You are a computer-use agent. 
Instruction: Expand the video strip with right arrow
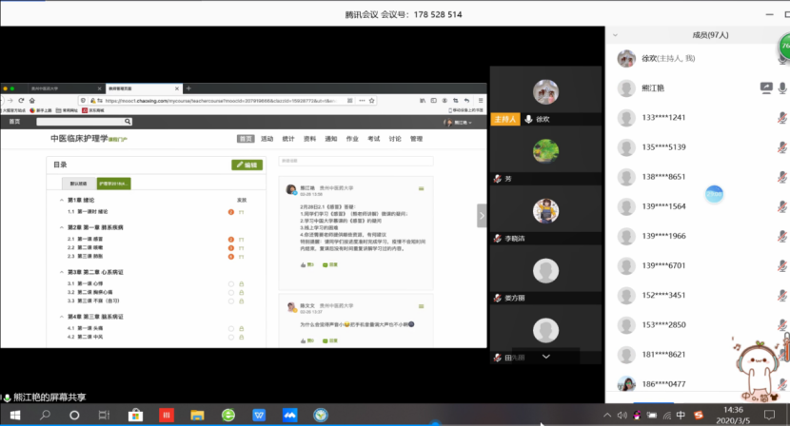point(482,216)
